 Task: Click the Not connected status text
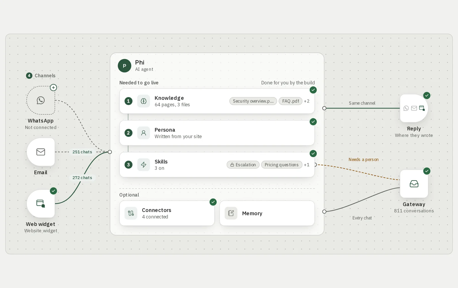tap(41, 127)
